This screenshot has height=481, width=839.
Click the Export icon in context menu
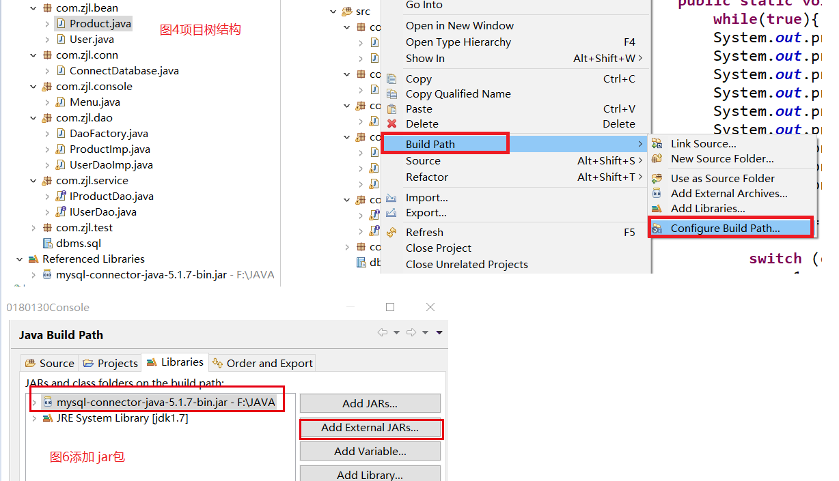[x=392, y=213]
